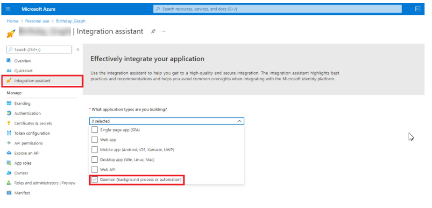The height and width of the screenshot is (208, 432).
Task: Click 'Mobile app (Android, iOS, Xamarin, UWP)' label
Action: click(137, 150)
